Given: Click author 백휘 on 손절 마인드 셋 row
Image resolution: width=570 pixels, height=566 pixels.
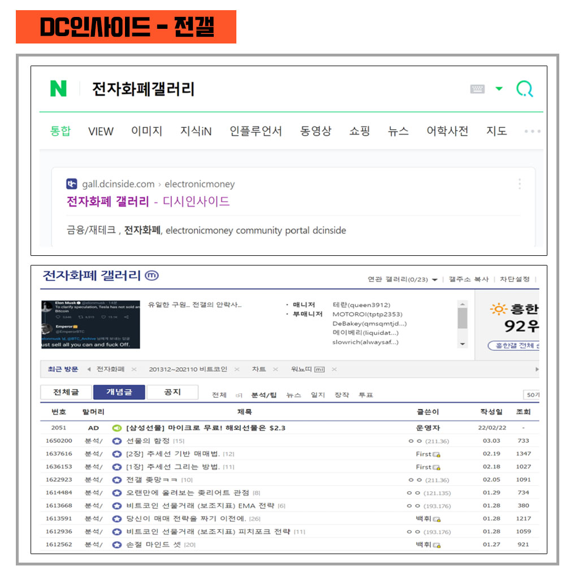Looking at the screenshot, I should (424, 545).
